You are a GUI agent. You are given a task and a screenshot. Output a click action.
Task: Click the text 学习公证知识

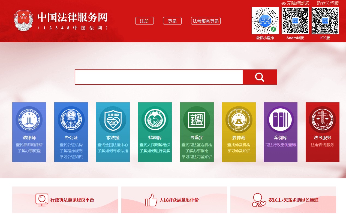(71, 157)
